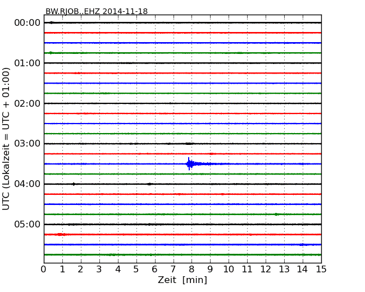Click the x-axis tick label 12

point(266,270)
